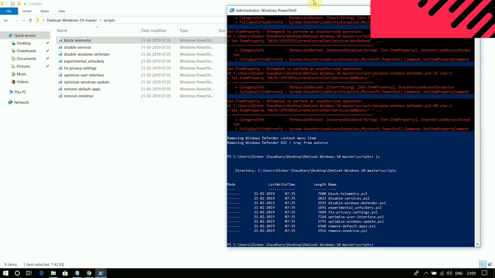The width and height of the screenshot is (495, 278).
Task: Open Cortana search circle on taskbar
Action: point(17,273)
